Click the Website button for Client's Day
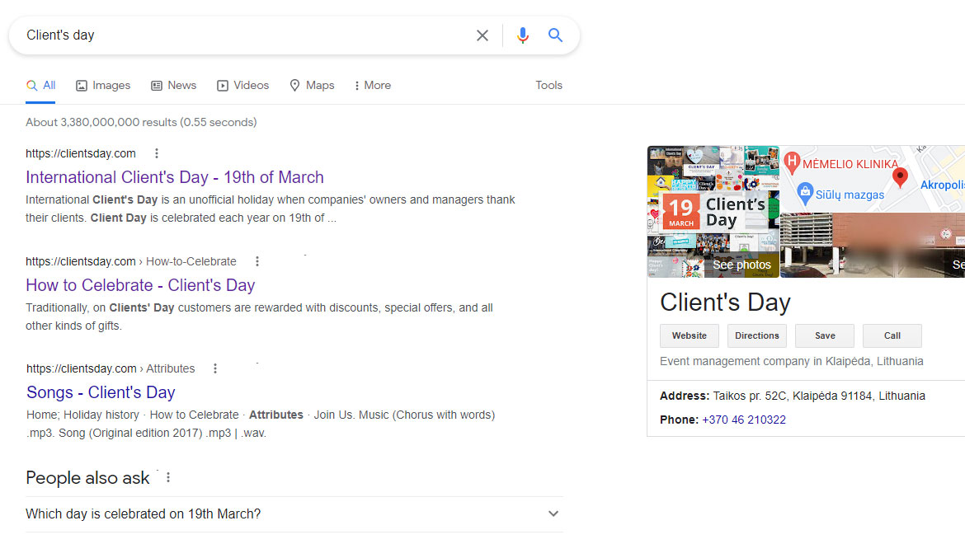The height and width of the screenshot is (544, 965). (689, 336)
